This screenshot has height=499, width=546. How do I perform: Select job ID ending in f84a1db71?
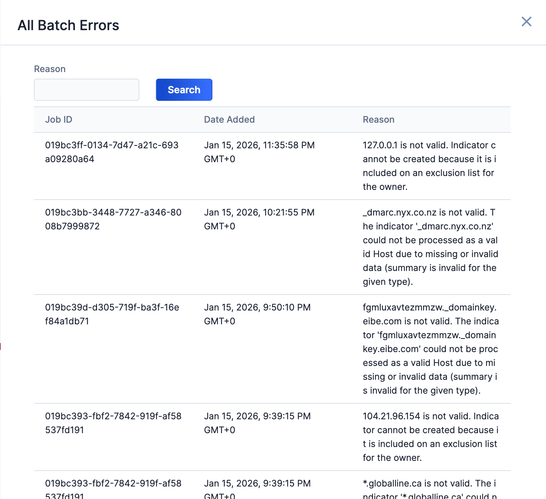point(112,314)
